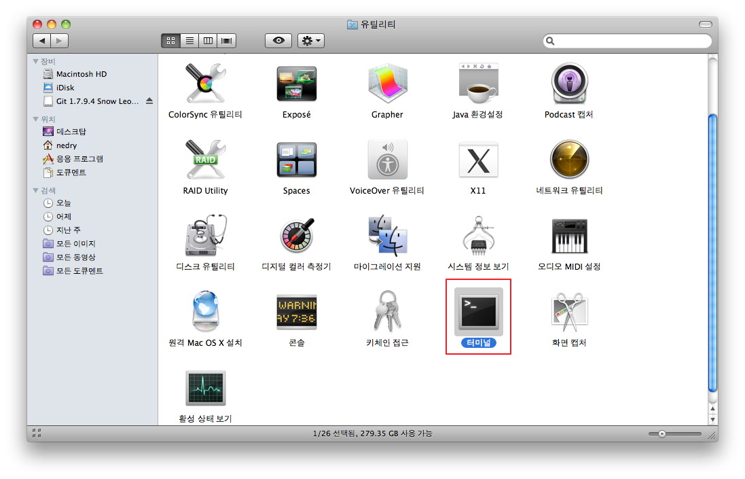
Task: Click the back navigation button
Action: (x=41, y=41)
